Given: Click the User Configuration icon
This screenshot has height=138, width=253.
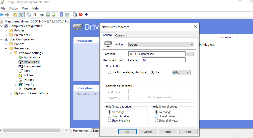Looking at the screenshot, I should pos(6,39).
